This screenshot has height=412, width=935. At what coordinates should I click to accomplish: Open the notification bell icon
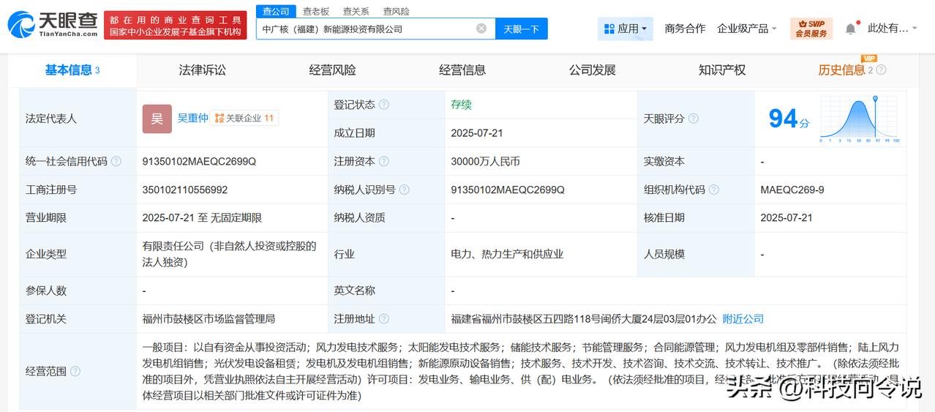(x=850, y=29)
